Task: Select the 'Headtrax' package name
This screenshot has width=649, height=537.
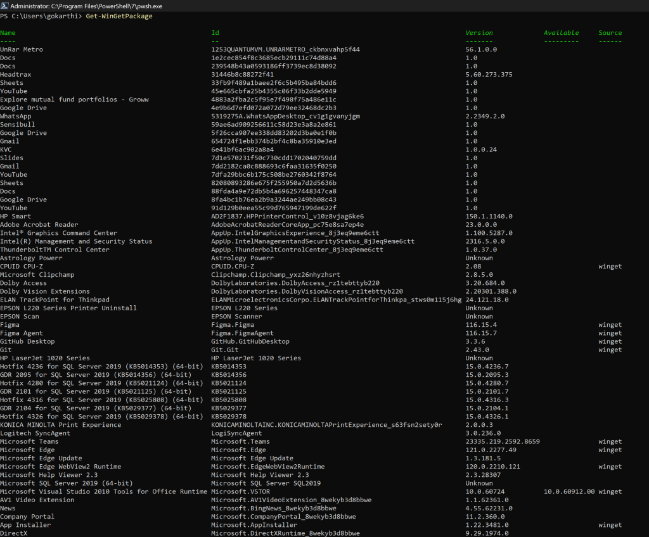Action: pos(16,75)
